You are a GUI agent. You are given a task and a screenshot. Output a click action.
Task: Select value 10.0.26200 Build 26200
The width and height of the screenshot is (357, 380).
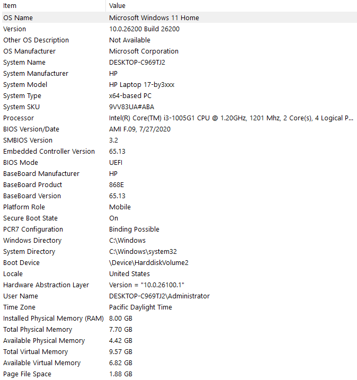[145, 29]
